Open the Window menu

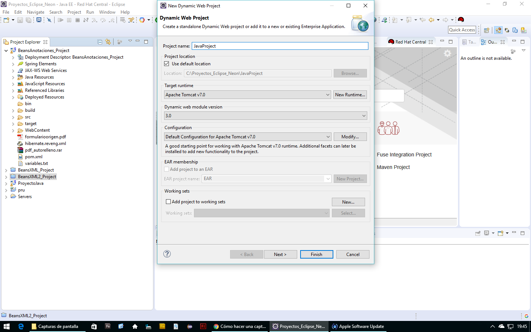(107, 12)
